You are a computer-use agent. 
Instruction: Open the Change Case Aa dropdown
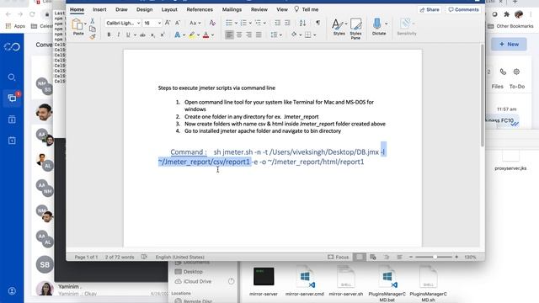pyautogui.click(x=195, y=23)
